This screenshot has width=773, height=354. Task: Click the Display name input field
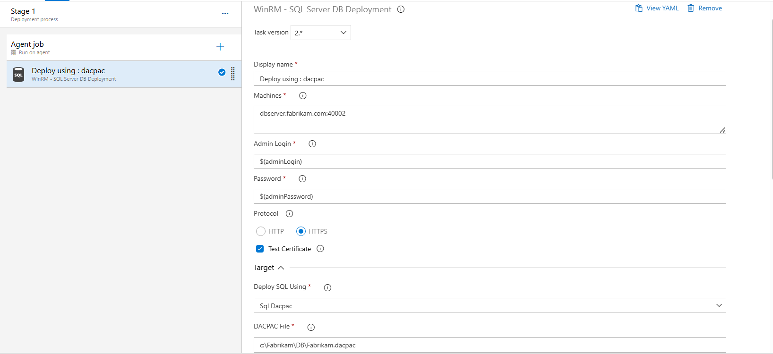click(490, 78)
